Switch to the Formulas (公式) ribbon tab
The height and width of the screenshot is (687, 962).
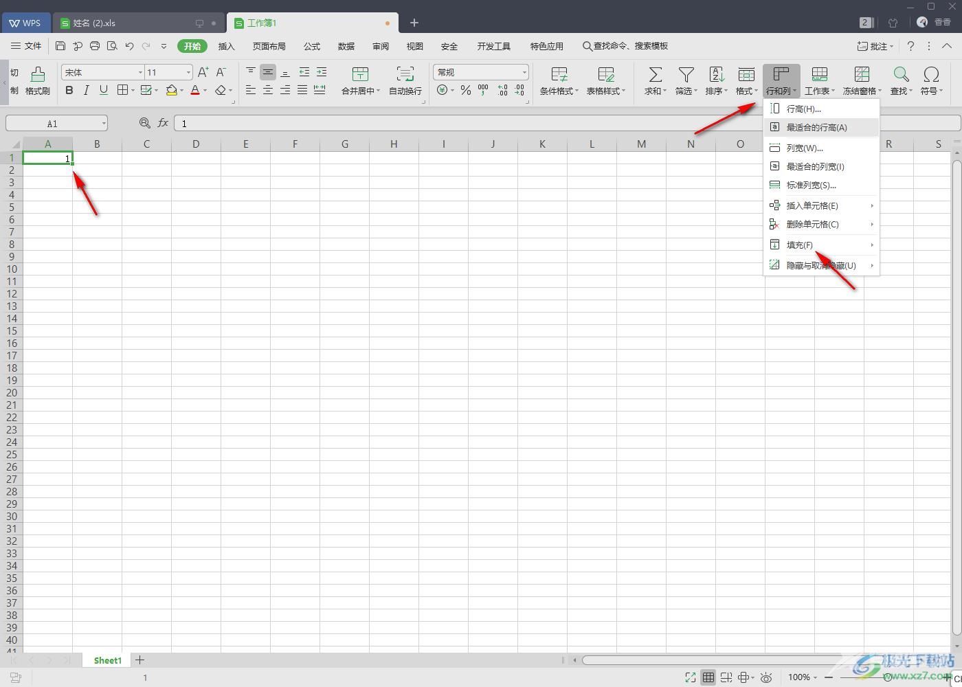click(312, 46)
